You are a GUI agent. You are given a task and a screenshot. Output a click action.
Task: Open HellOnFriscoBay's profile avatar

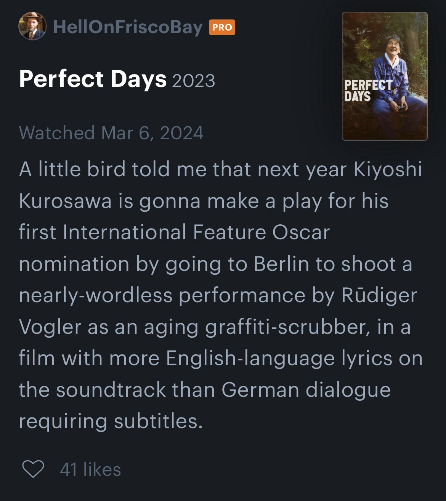pos(32,26)
